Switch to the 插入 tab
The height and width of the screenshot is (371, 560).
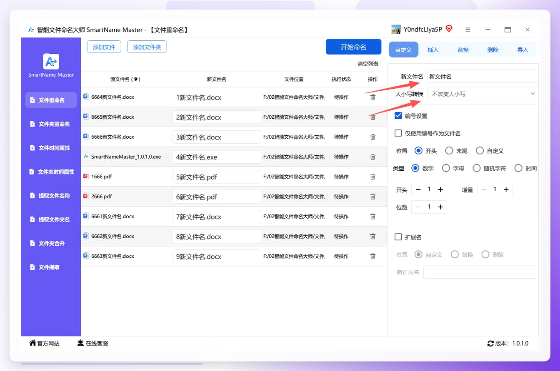433,50
